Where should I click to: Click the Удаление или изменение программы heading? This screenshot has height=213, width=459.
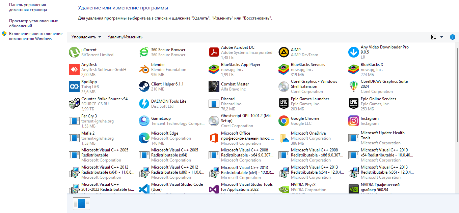point(123,8)
